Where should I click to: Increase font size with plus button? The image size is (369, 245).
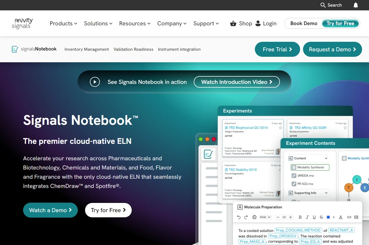point(291,217)
